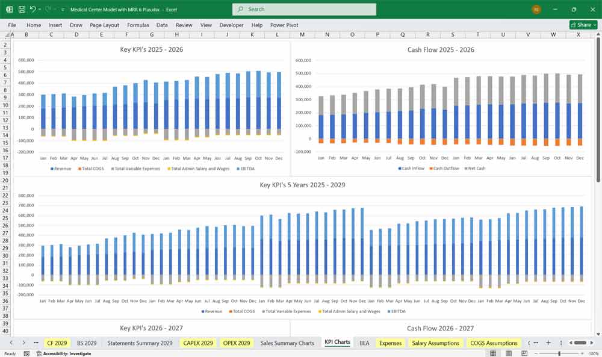Switch to Page Layout view in status bar

(507, 353)
